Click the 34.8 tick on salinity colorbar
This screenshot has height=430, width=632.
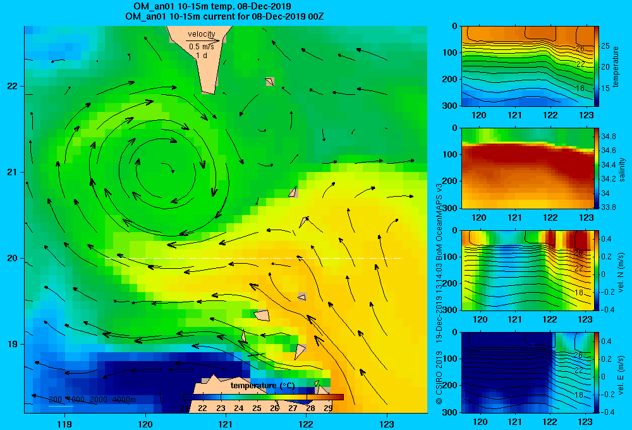(608, 137)
